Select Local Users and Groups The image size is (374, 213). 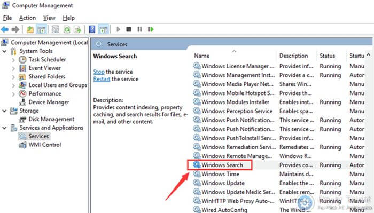pos(58,85)
